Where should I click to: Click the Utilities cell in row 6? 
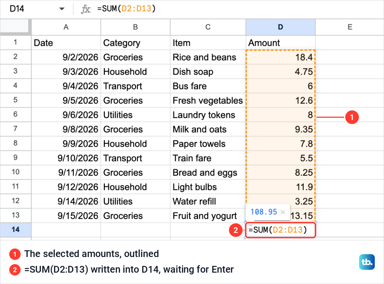[135, 115]
